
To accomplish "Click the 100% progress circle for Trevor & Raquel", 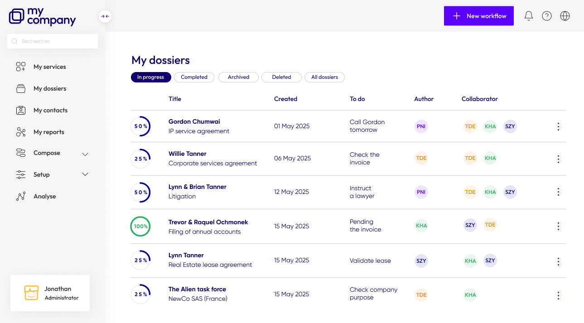I will click(x=140, y=227).
